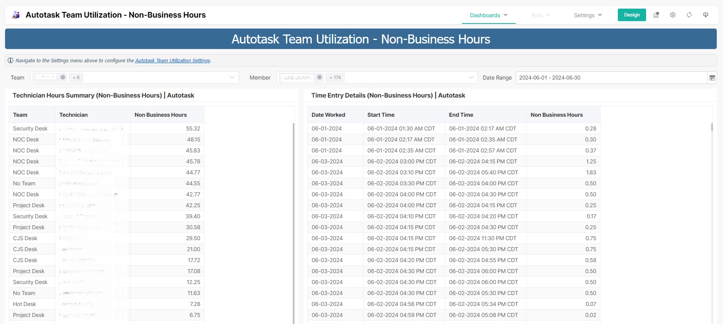Click the 21.00 CJS Desk hours value

(167, 249)
